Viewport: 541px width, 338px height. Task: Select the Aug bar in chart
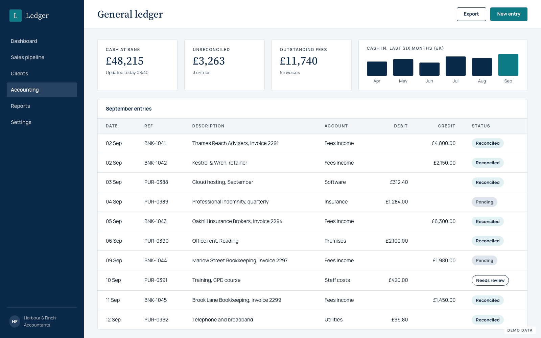pos(482,67)
